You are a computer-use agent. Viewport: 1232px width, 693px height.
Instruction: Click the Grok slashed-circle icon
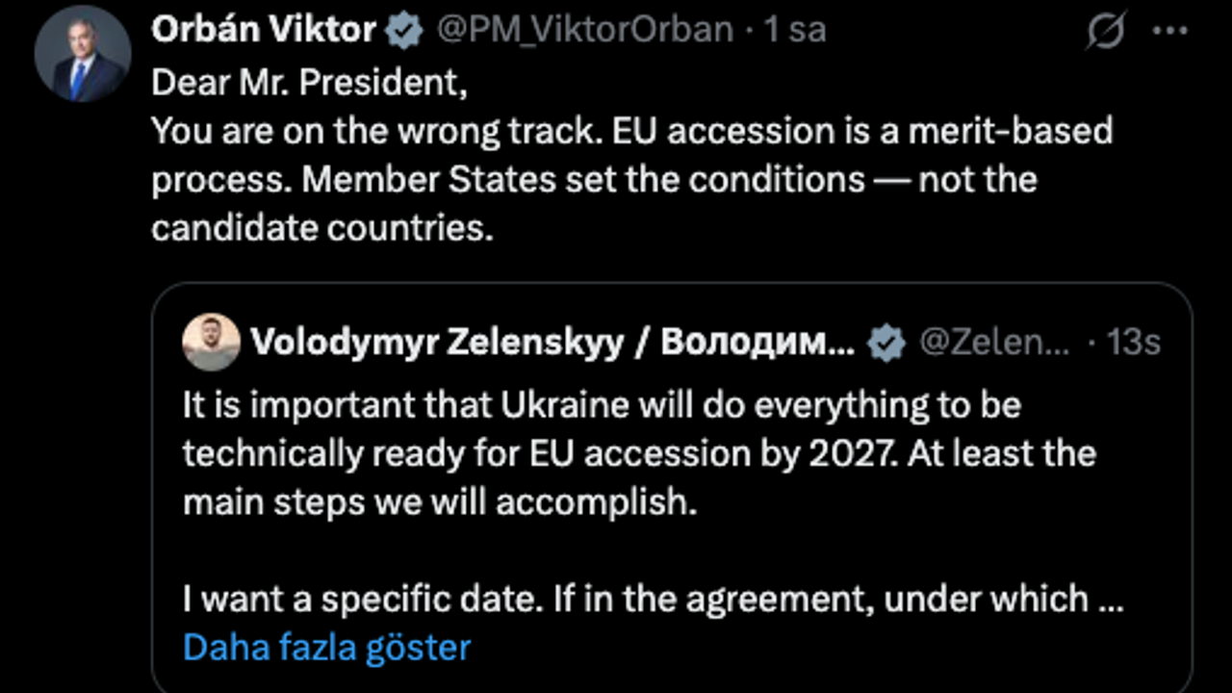(1106, 32)
